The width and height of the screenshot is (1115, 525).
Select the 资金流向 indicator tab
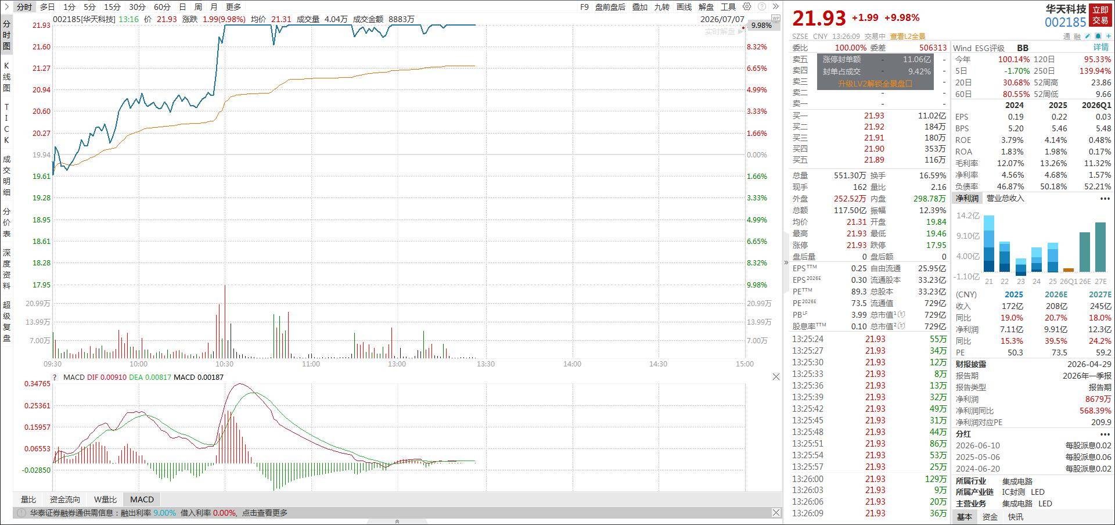65,499
